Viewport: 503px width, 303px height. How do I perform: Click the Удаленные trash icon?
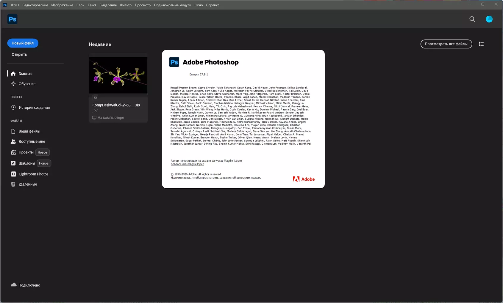13,184
